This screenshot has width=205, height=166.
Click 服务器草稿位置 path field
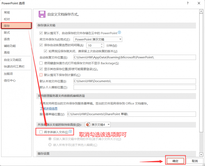point(131,114)
